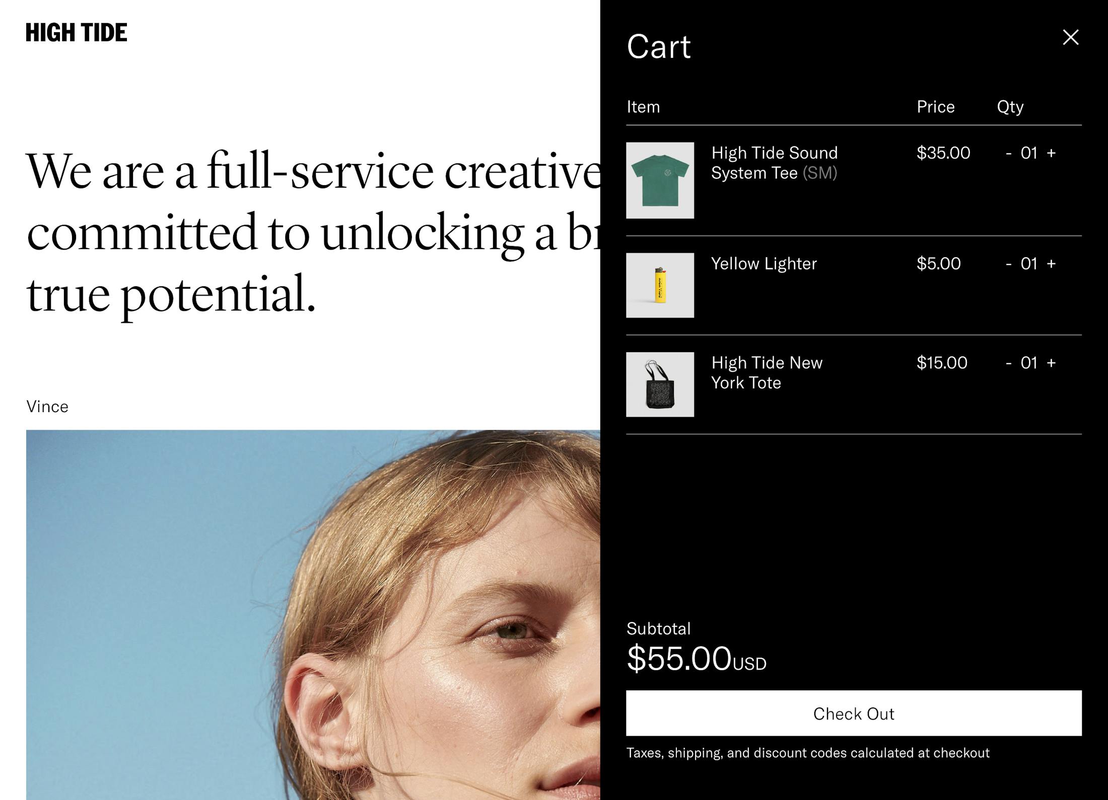Click the Yellow Lighter item name

point(764,264)
